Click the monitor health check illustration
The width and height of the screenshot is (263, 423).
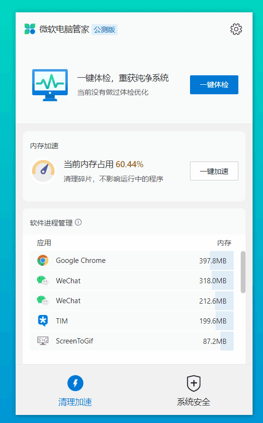pyautogui.click(x=50, y=85)
